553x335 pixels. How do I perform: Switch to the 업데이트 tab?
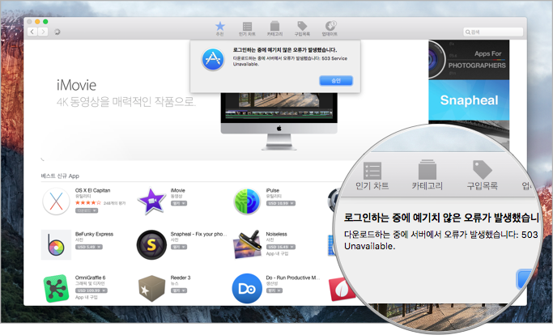330,28
